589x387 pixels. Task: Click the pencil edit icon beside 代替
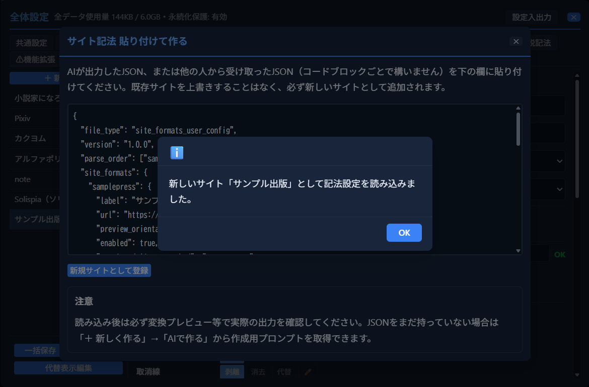coord(308,371)
